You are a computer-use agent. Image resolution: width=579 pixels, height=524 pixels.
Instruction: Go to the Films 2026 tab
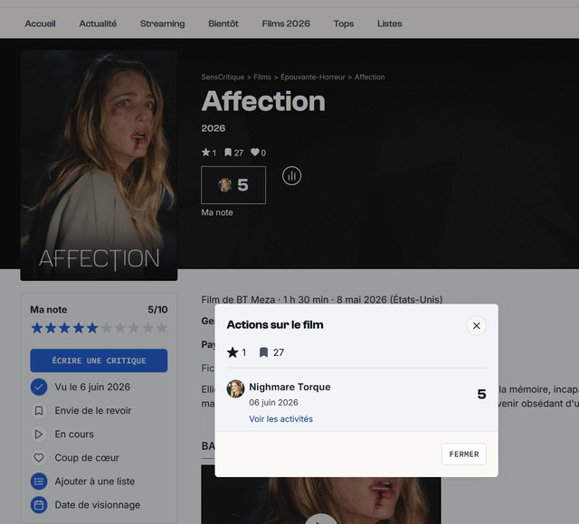coord(286,23)
